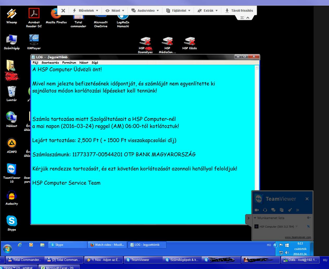Click the Internet Explorer quick launch icon
The image size is (329, 269).
[x=20, y=245]
